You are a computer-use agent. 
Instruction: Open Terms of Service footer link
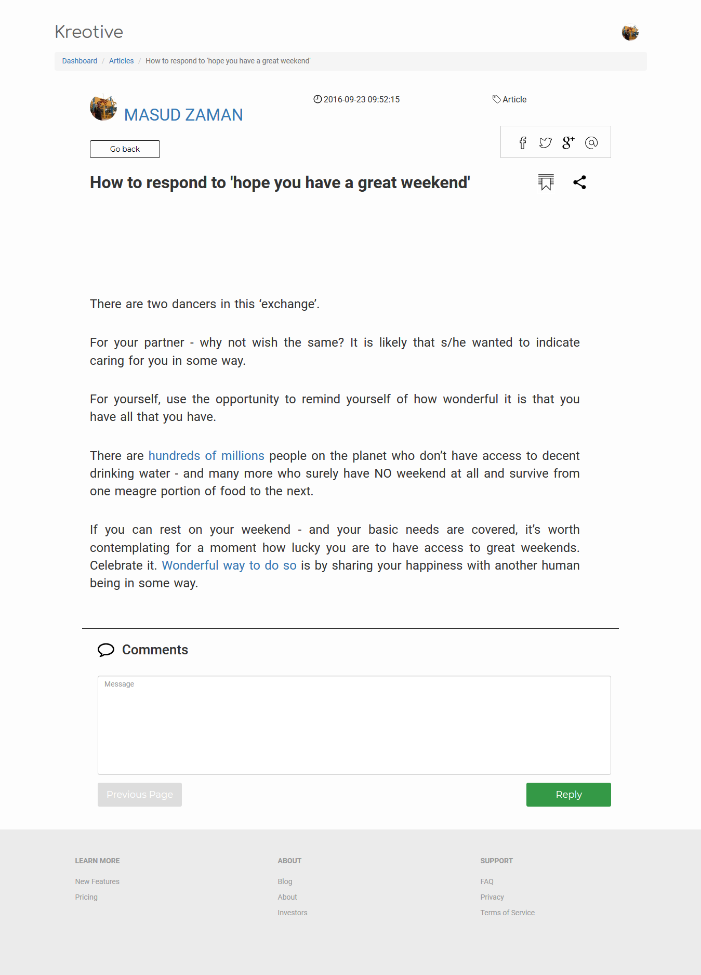[x=507, y=913]
